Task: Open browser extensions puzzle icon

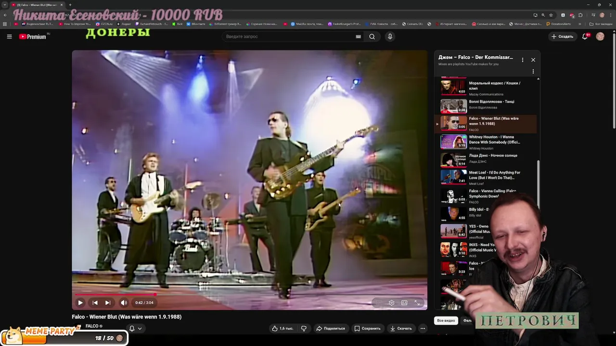Action: tap(580, 15)
